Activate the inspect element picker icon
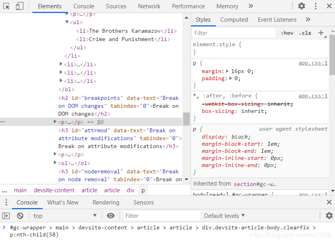This screenshot has height=242, width=335. [6, 6]
